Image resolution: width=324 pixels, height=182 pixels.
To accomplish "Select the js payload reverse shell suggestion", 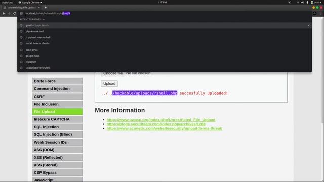I will 165,37.
